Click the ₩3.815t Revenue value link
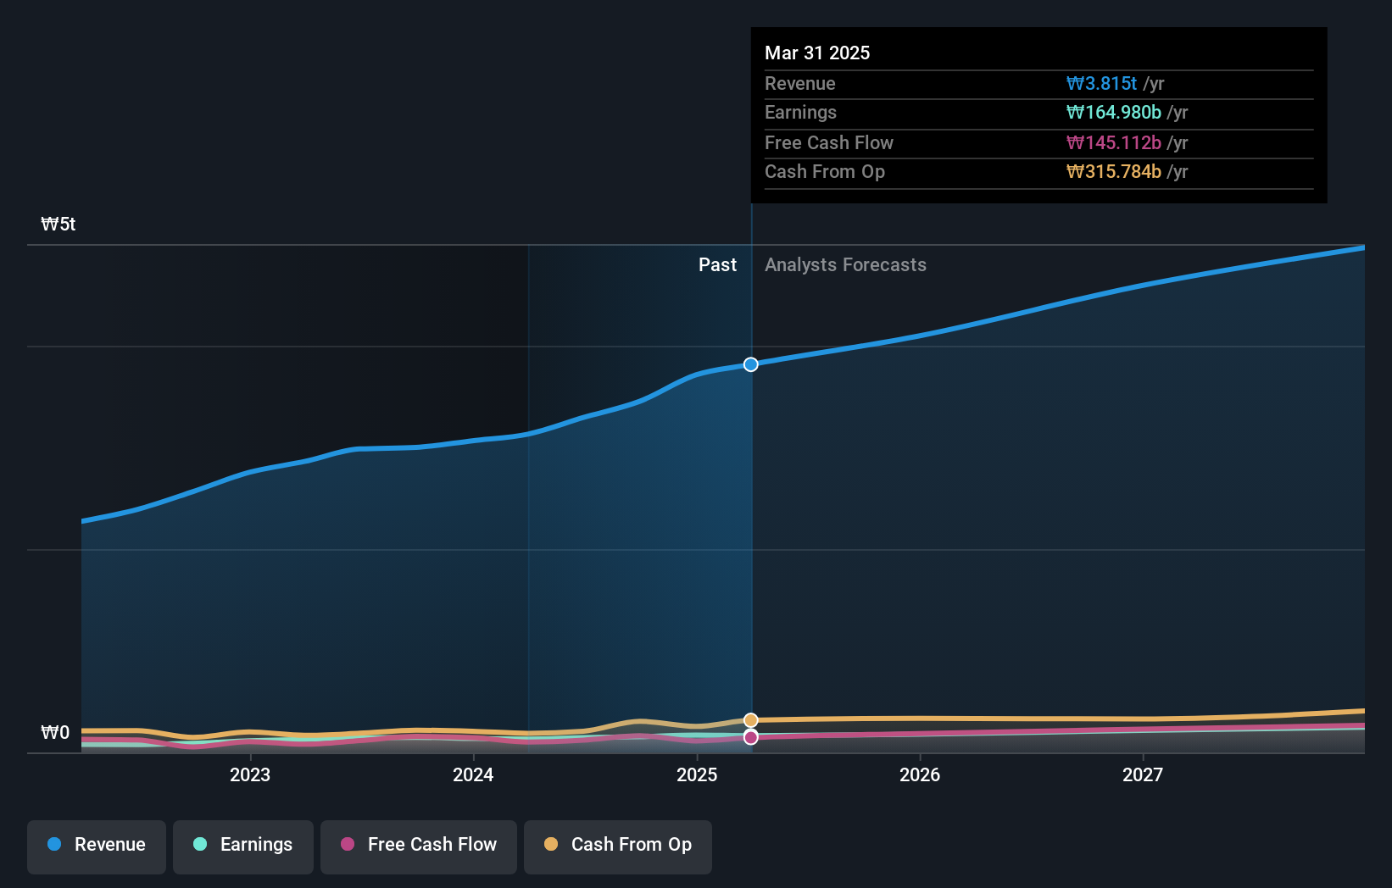Viewport: 1392px width, 888px height. 1102,84
